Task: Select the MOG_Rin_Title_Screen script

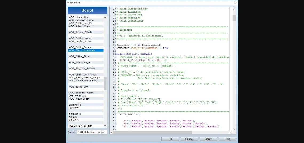Action: (81, 69)
